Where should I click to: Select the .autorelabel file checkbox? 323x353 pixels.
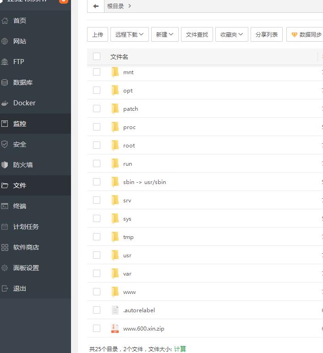point(97,310)
